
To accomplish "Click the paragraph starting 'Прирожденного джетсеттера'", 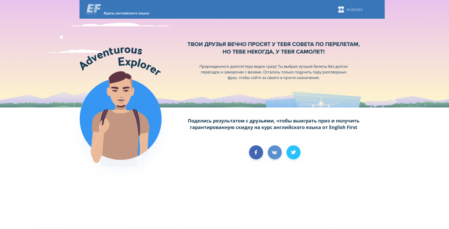I will (273, 72).
